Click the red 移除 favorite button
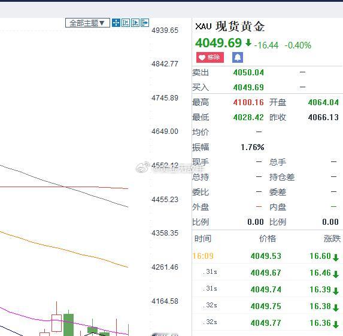Viewport: 343px width, 336px height. [x=210, y=57]
